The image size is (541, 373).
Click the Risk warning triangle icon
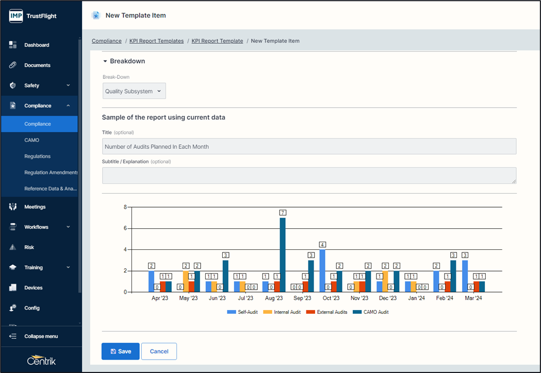tap(13, 247)
